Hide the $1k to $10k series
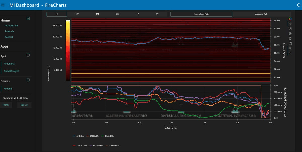302x152 pixels. (108, 136)
